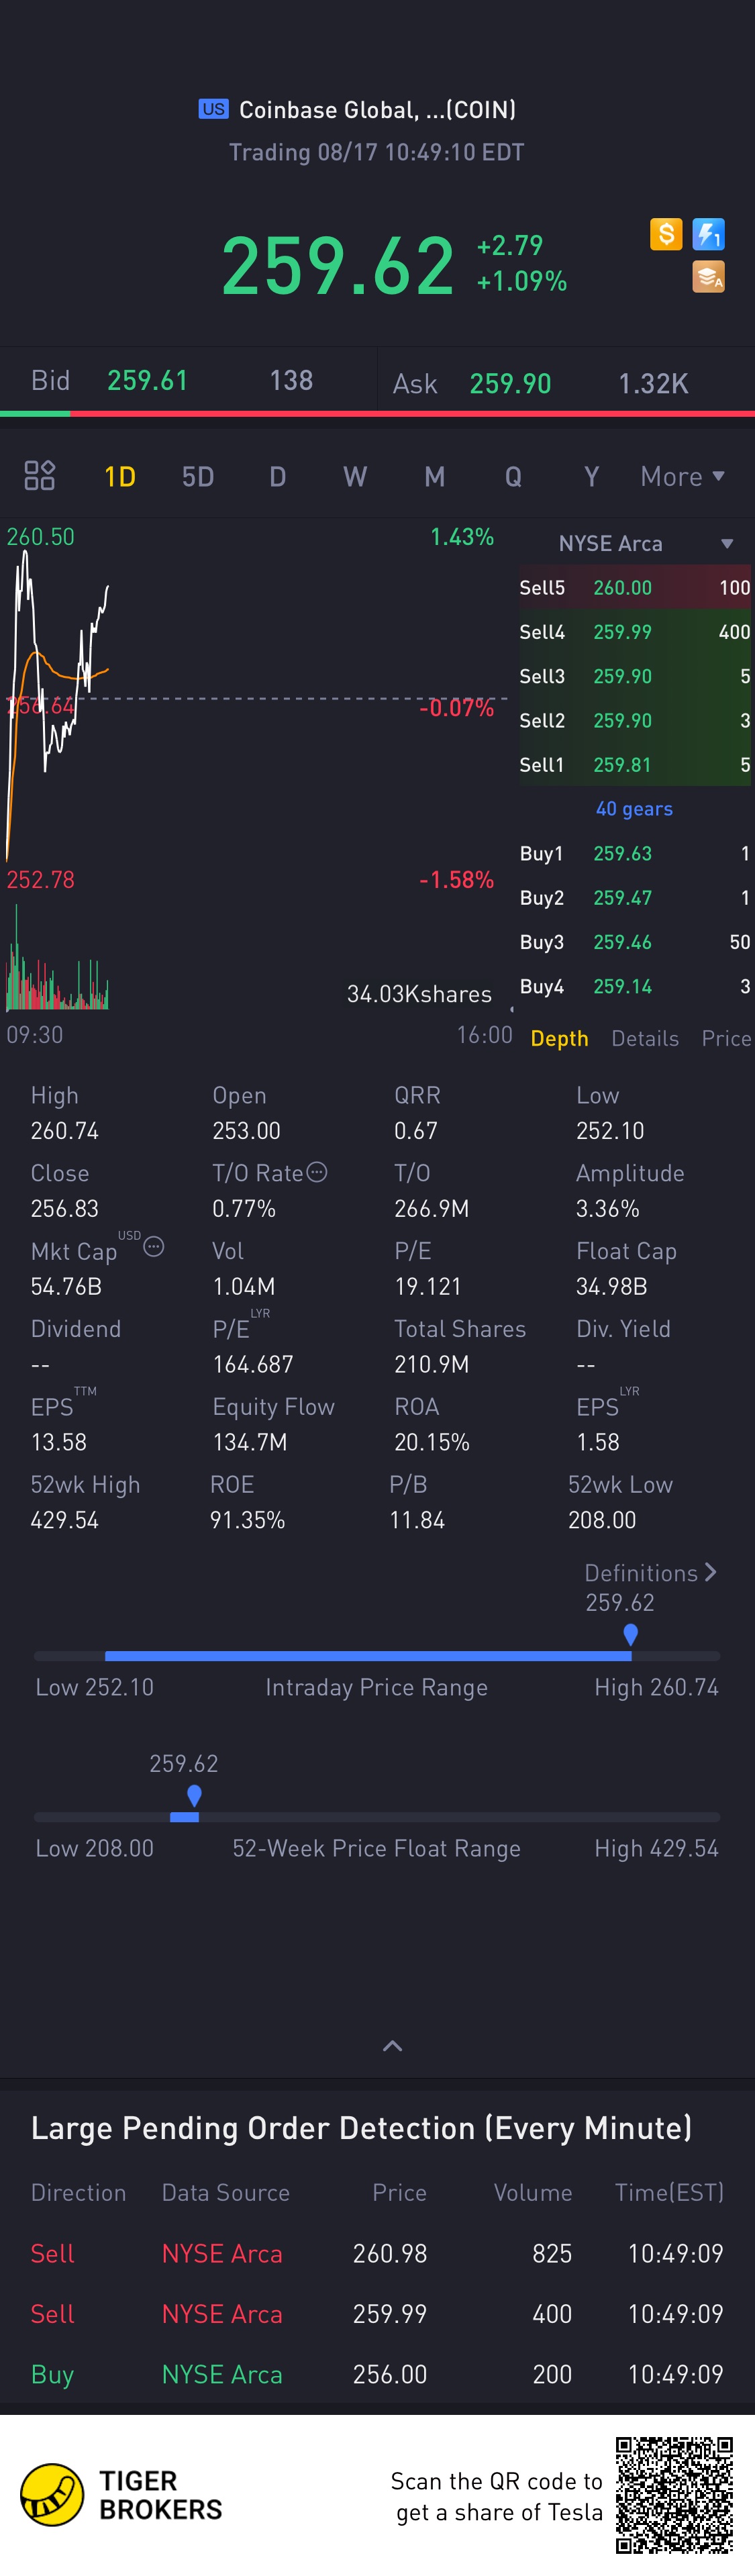The height and width of the screenshot is (2576, 755).
Task: Tap the Buy 256.00 pending order row
Action: coord(377,2374)
